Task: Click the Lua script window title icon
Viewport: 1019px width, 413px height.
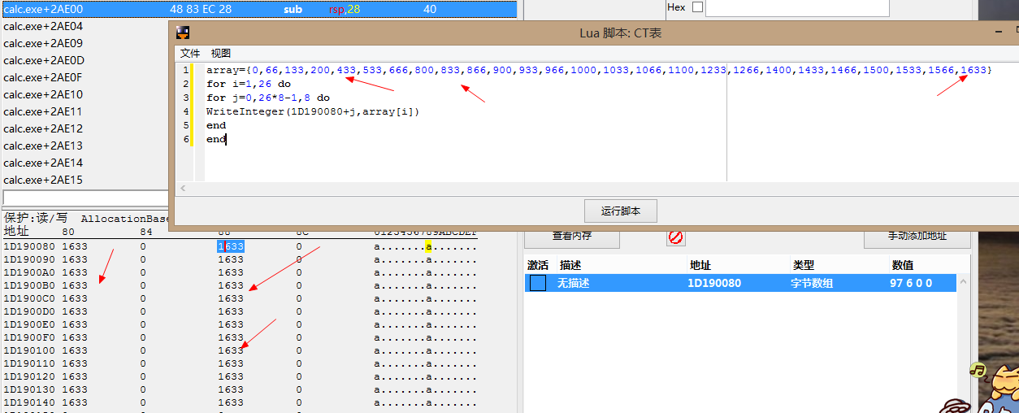Action: point(183,33)
